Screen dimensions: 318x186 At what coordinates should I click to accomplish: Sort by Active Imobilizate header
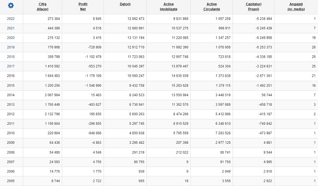tap(169, 7)
